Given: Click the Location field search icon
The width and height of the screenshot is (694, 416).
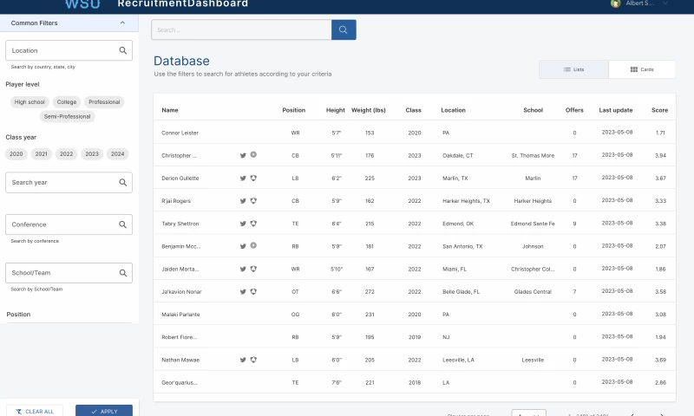Looking at the screenshot, I should tap(122, 50).
